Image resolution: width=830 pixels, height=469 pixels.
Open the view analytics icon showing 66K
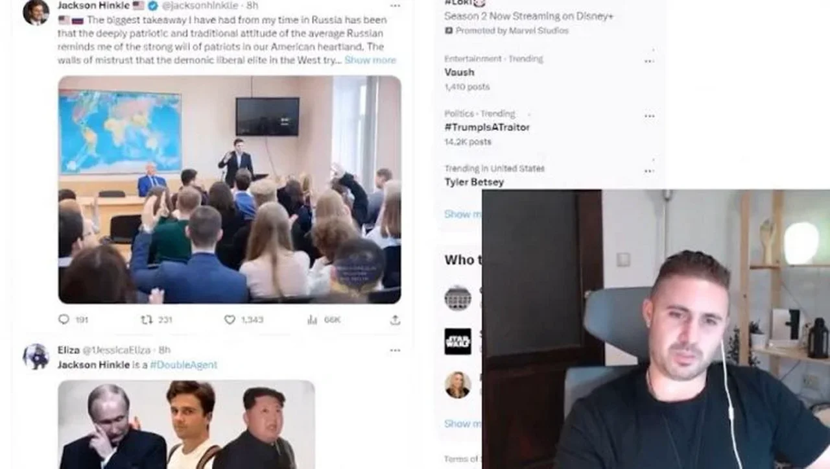313,319
